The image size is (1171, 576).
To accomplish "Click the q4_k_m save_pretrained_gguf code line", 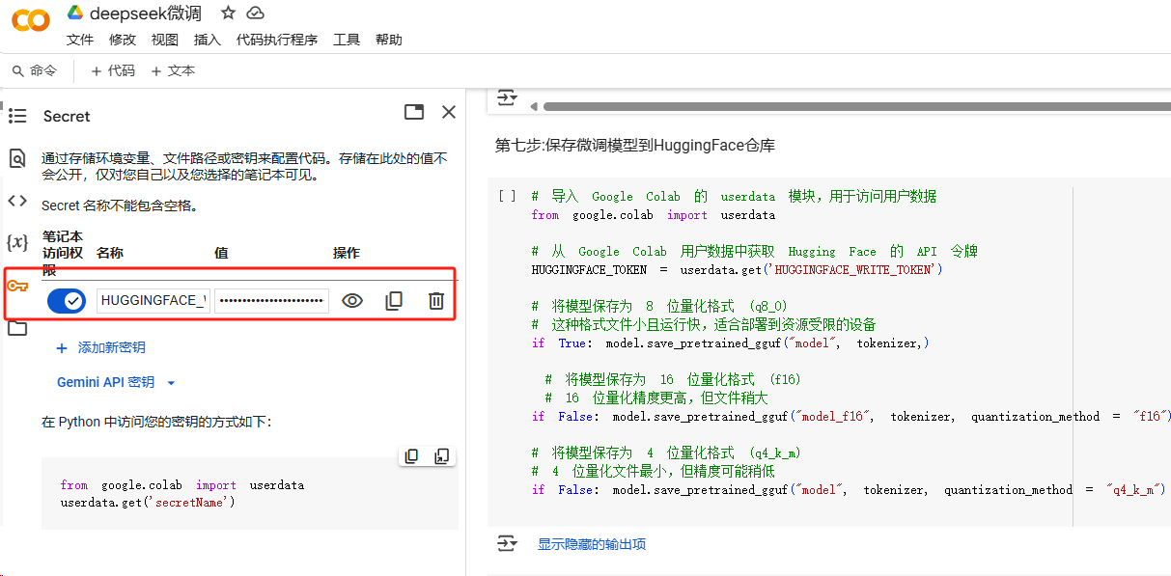I will coord(850,489).
